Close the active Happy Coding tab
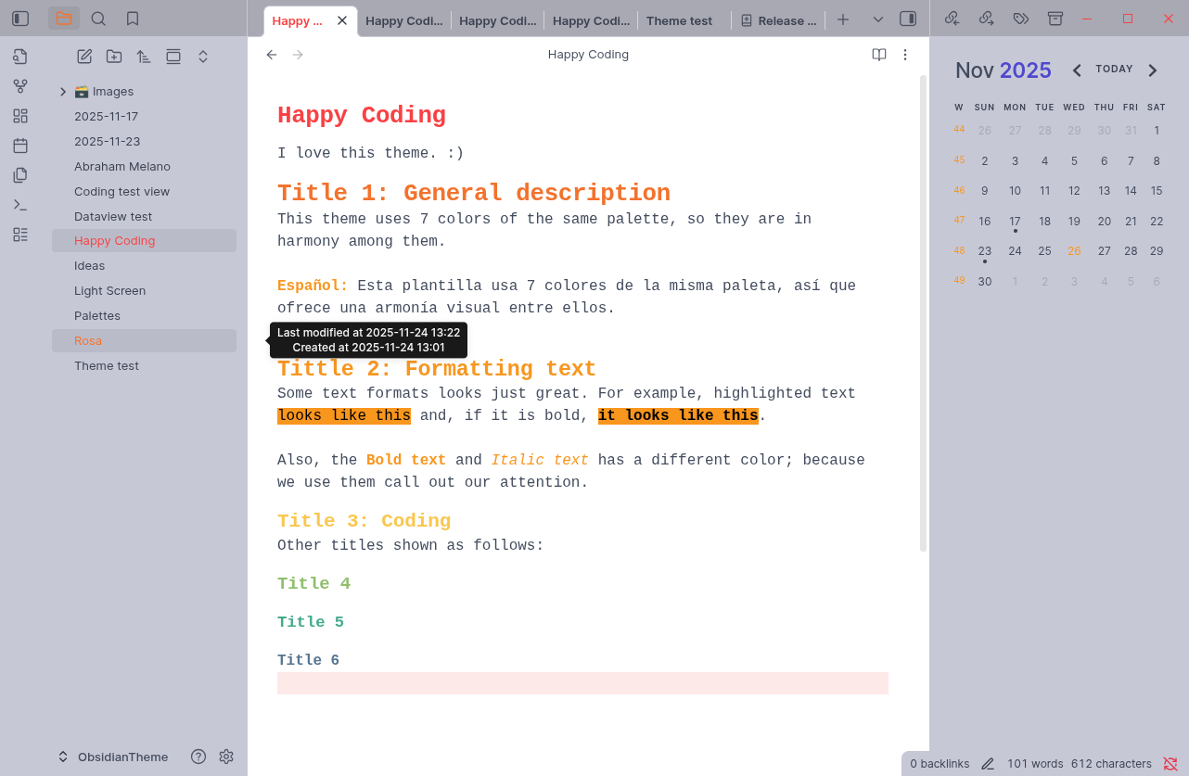The image size is (1189, 776). pyautogui.click(x=342, y=20)
